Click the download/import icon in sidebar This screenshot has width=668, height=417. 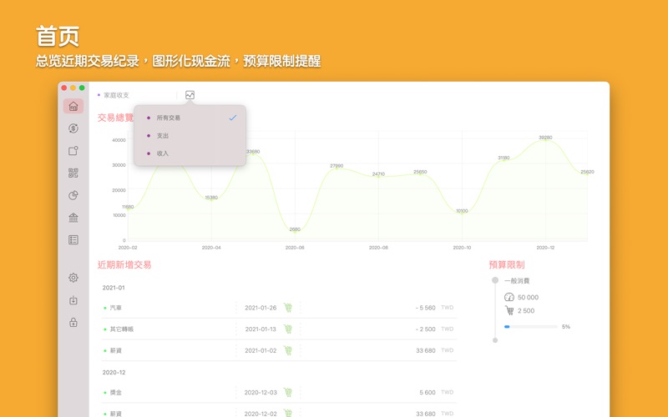tap(73, 300)
